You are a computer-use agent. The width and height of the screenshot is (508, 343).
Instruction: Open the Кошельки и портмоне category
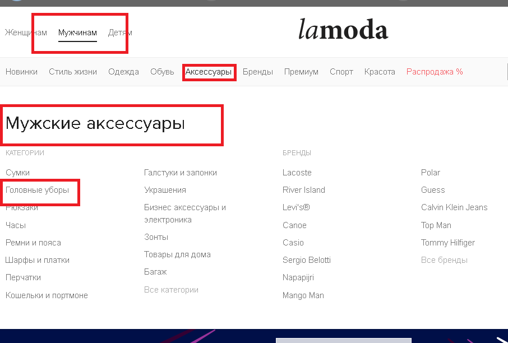point(47,295)
